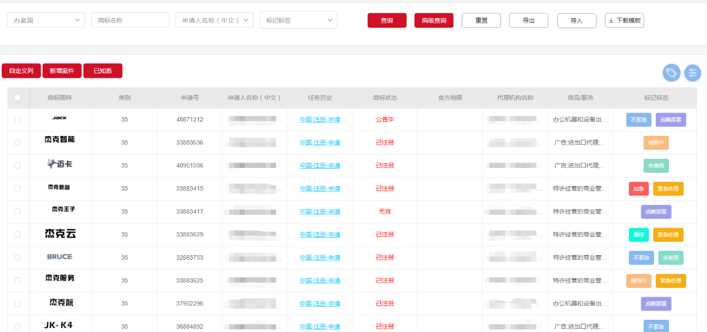Click the red 加急 tag badge

pos(639,189)
